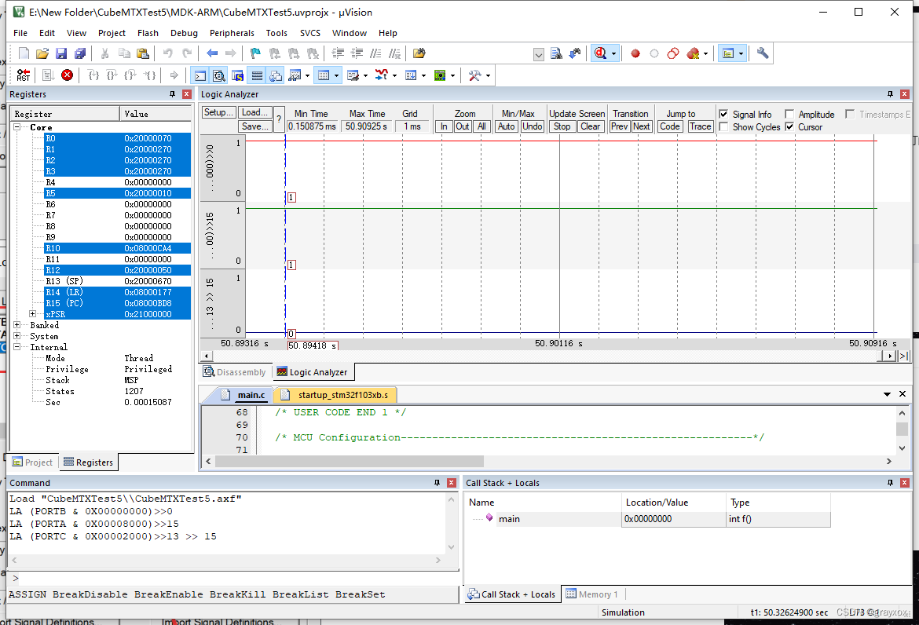Screen dimensions: 919x625
Task: Toggle Start/Stop Debug Session icon
Action: [600, 53]
